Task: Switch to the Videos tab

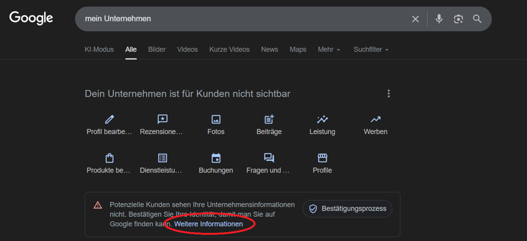Action: click(188, 49)
